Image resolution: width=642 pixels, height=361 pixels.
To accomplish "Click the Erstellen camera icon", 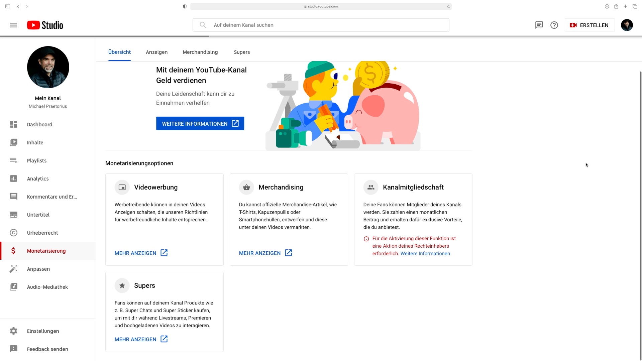I will pyautogui.click(x=573, y=25).
